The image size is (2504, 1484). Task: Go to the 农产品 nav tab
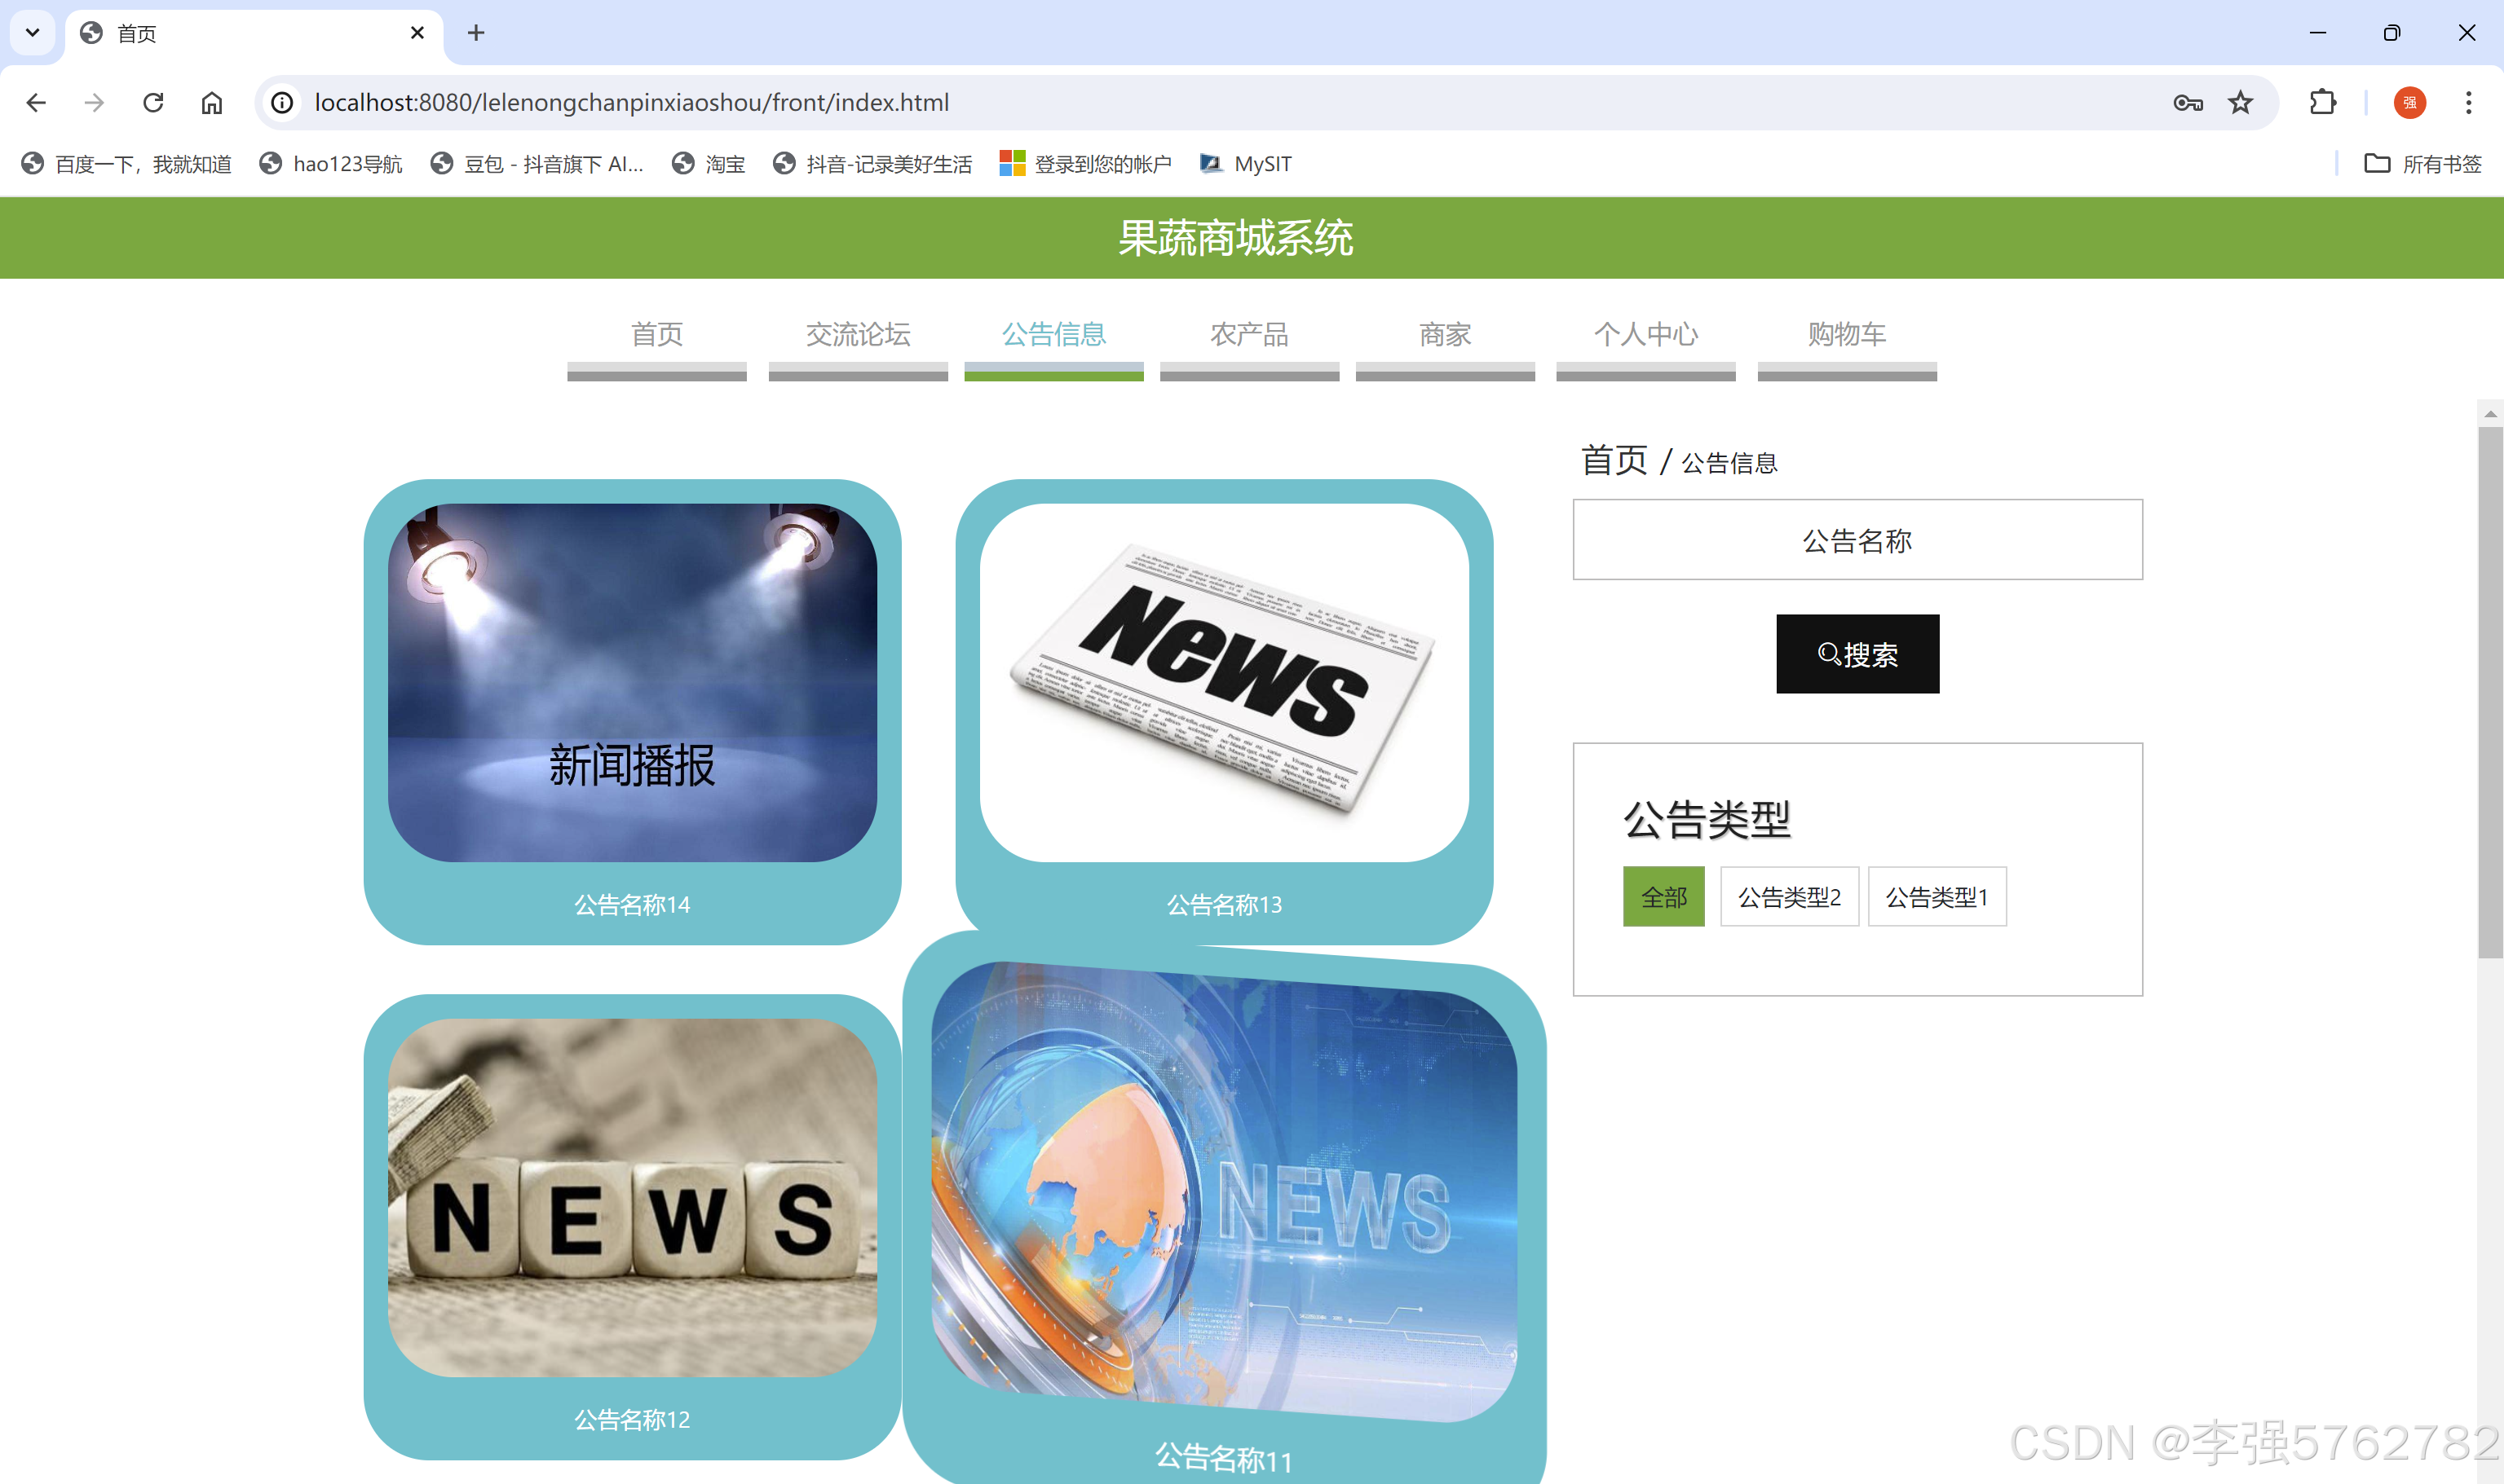1248,334
